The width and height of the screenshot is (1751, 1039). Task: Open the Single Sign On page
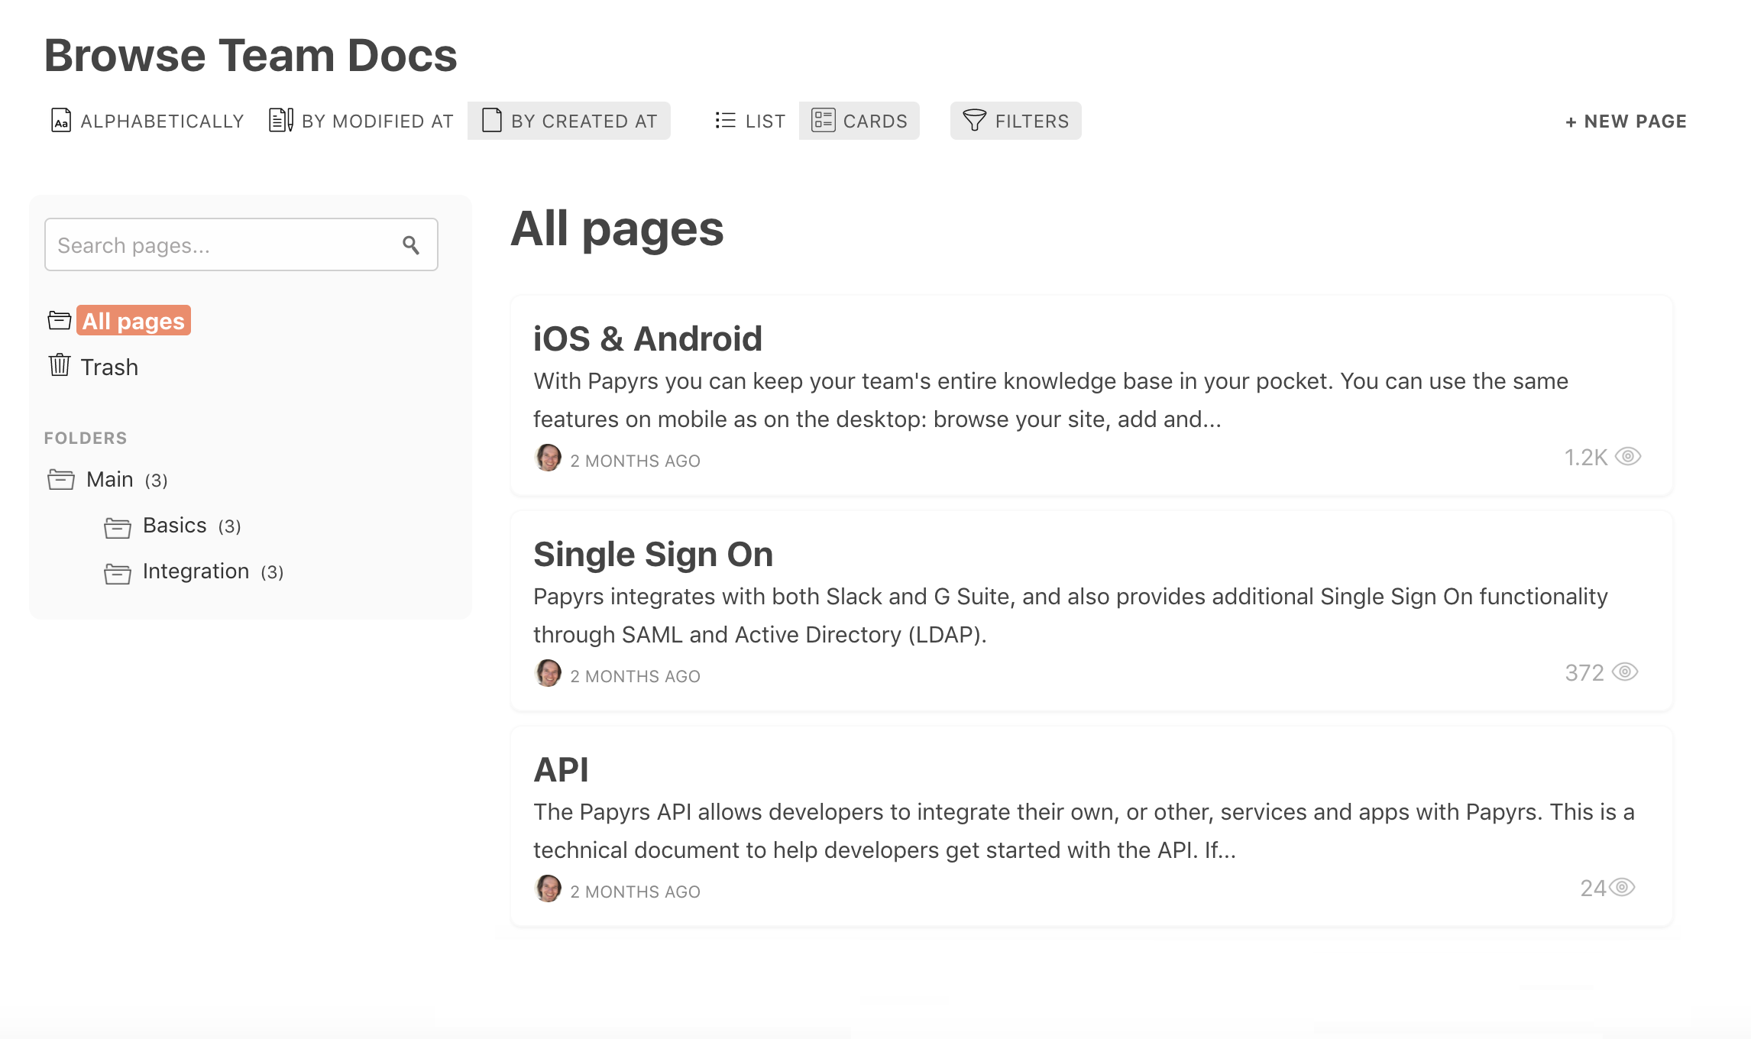coord(652,553)
